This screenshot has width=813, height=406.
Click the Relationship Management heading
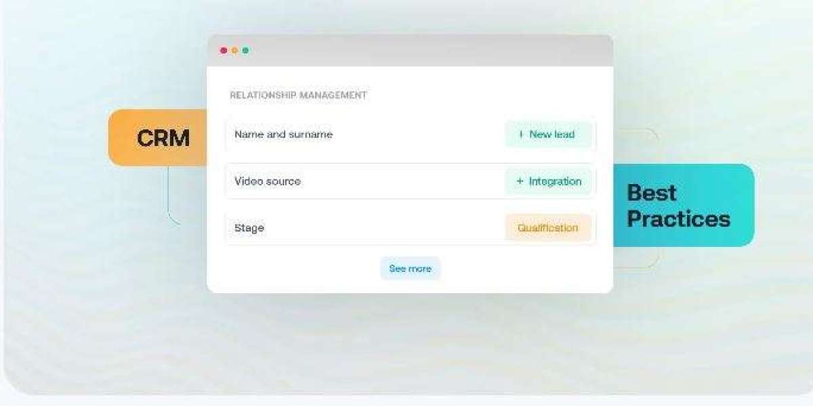[298, 95]
